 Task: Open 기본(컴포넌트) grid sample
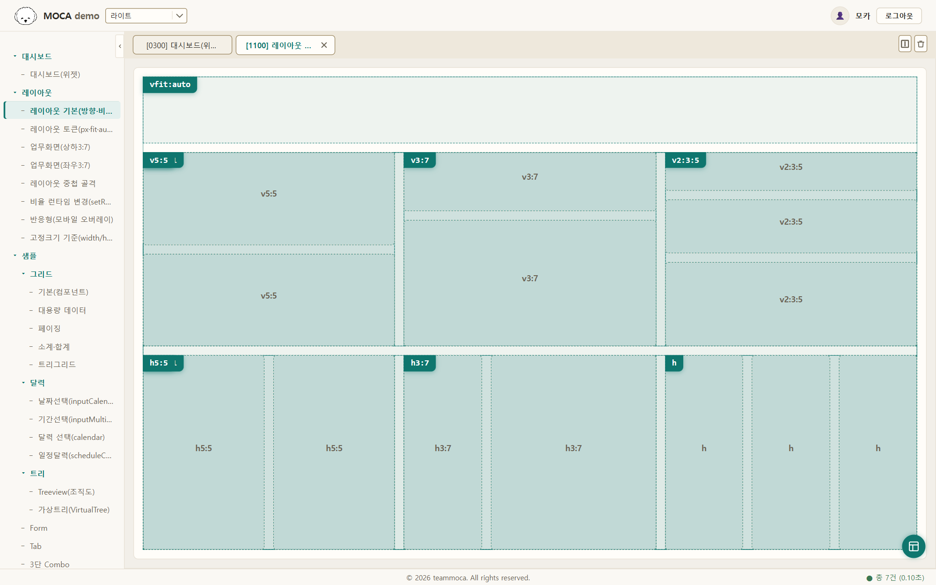[63, 292]
